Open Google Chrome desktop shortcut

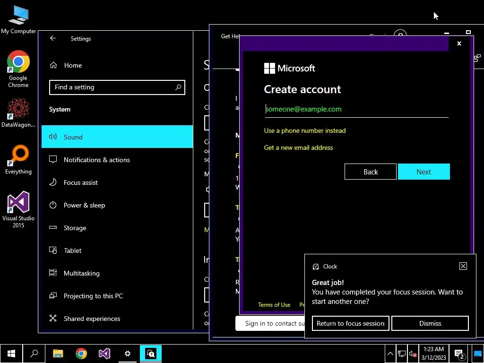coord(18,69)
